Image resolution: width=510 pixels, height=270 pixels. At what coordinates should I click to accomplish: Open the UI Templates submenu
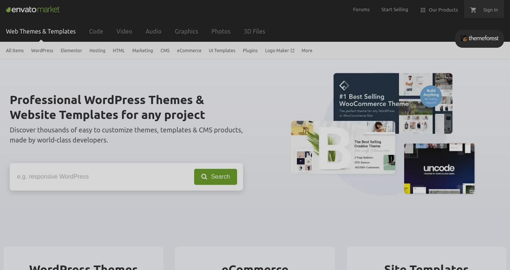(222, 51)
